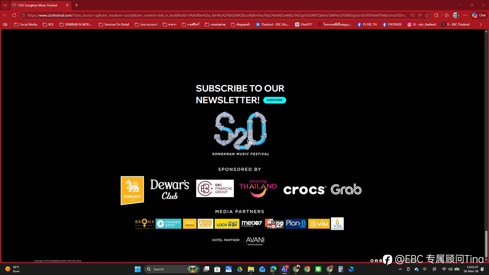Close the S2O Songkran Music Festival tab
Viewport: 489px width, 275px height.
click(67, 5)
